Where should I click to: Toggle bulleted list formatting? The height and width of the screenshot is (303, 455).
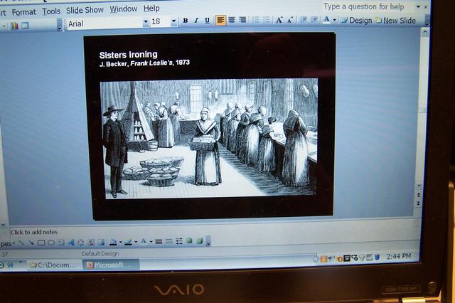coord(267,20)
